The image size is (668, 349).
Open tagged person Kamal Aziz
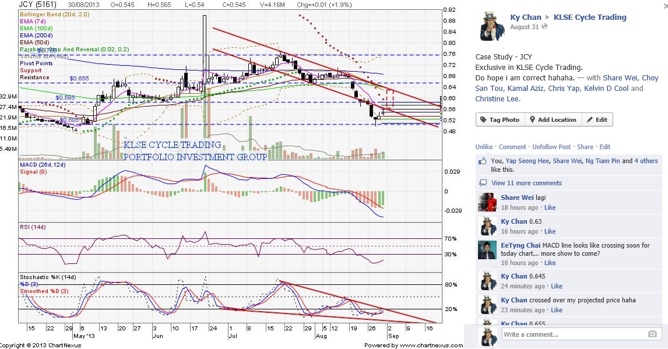[525, 89]
